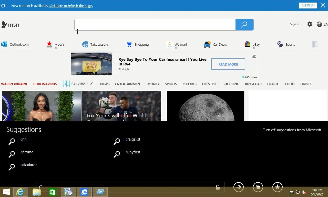
Task: Select the 'calculator' suggestion
Action: pos(29,165)
